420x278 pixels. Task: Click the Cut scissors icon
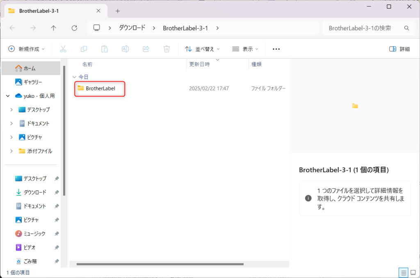[x=63, y=49]
